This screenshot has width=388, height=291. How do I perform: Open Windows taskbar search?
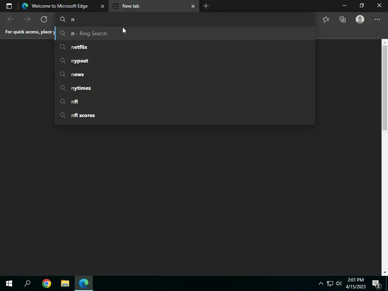pyautogui.click(x=27, y=283)
